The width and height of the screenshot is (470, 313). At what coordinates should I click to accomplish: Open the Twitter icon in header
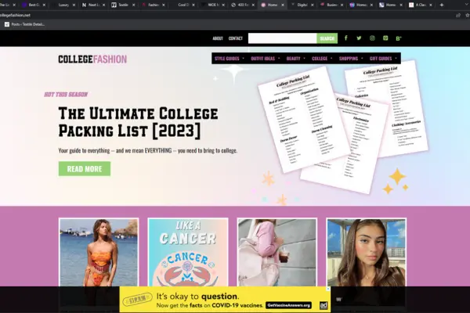(x=359, y=38)
